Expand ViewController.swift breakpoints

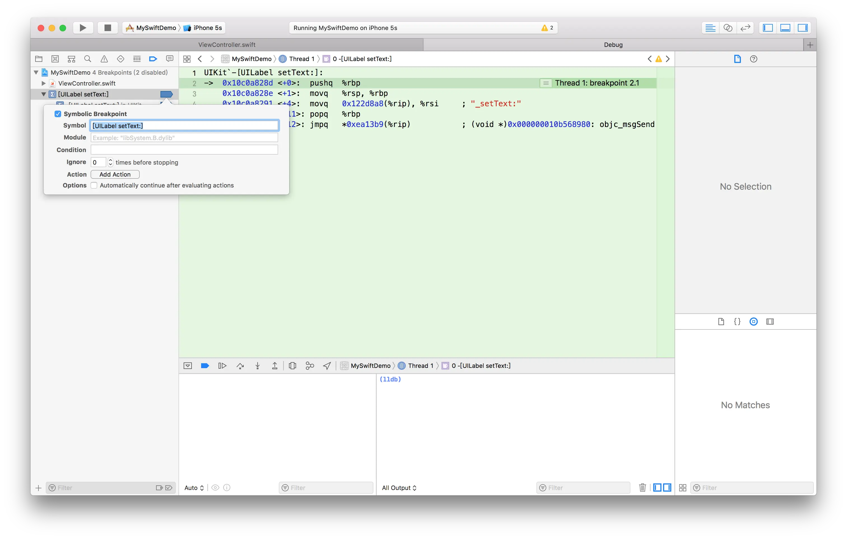[44, 83]
